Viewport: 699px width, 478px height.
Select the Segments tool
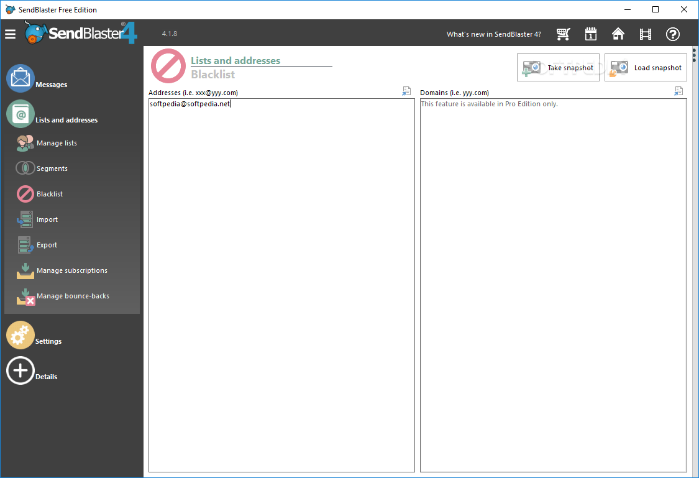[x=52, y=168]
